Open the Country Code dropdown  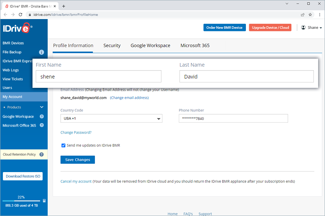(111, 118)
